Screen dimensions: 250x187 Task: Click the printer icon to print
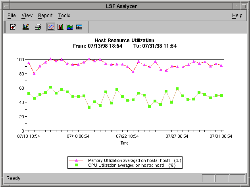(x=38, y=27)
